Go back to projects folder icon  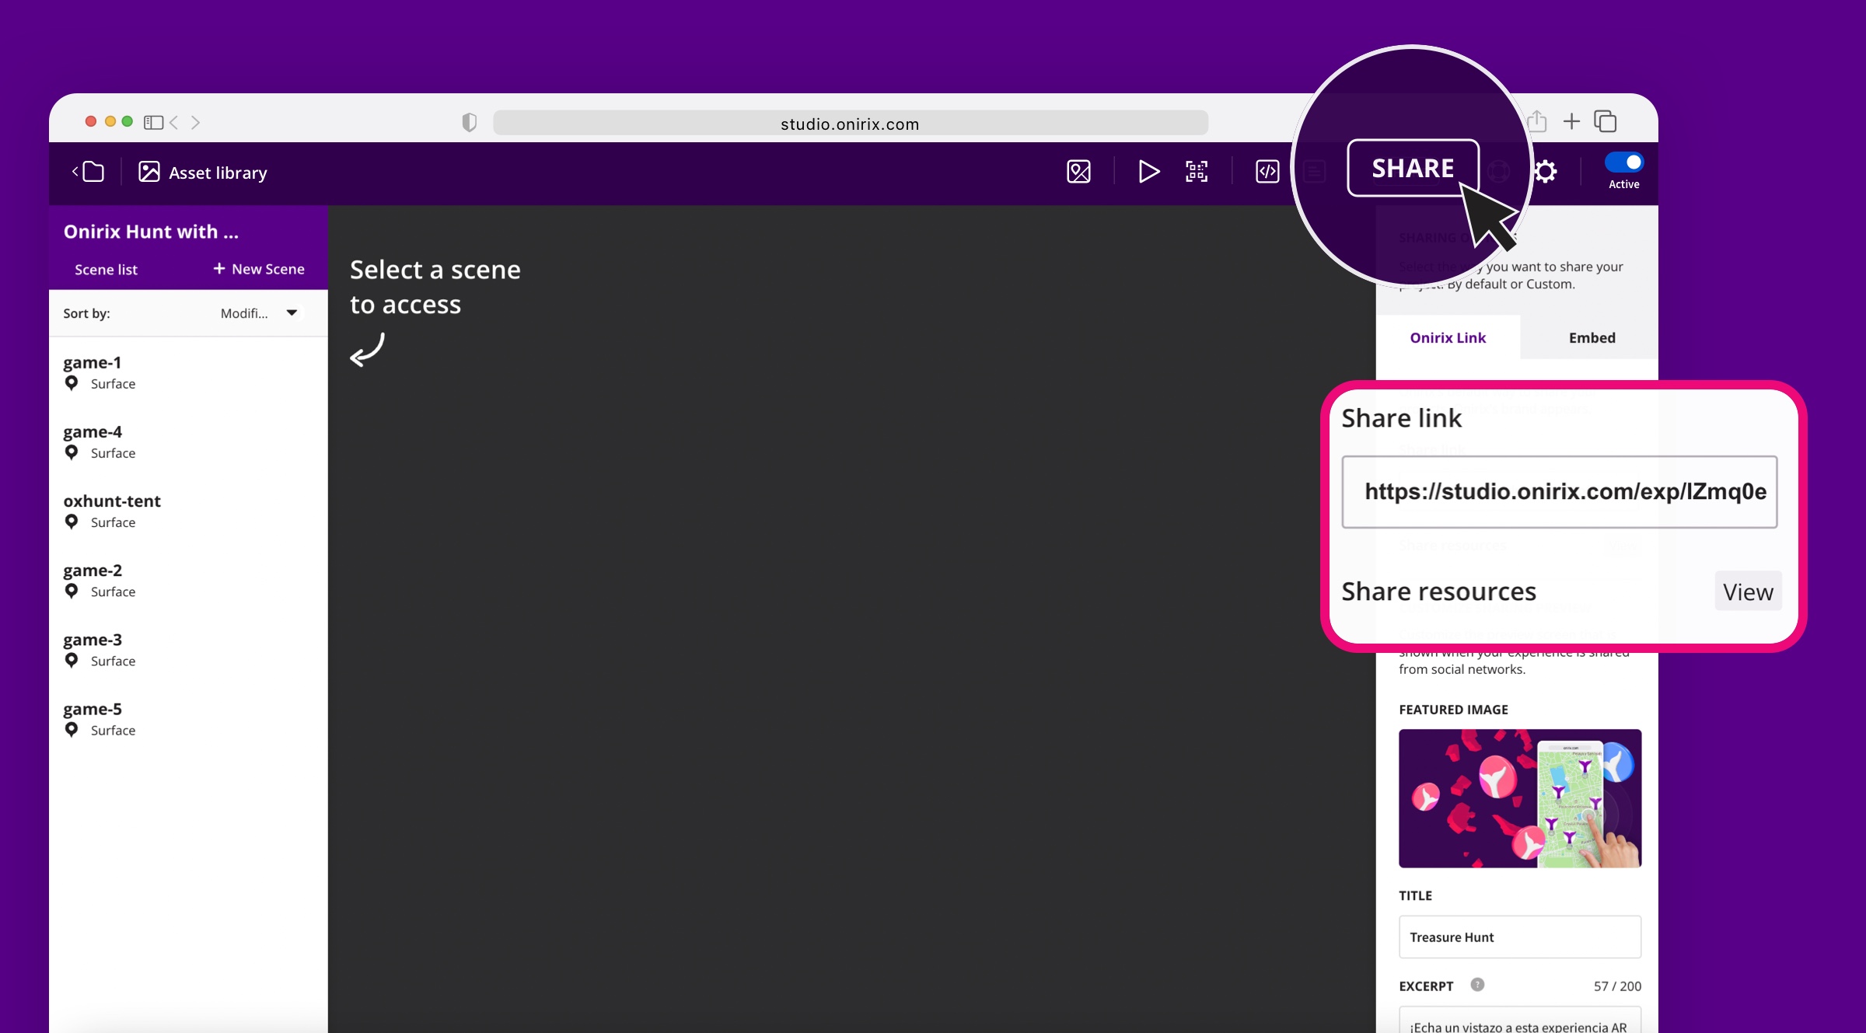(x=89, y=172)
